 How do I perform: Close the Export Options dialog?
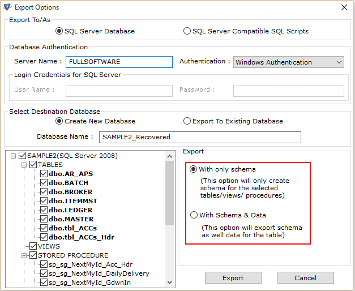coord(344,7)
